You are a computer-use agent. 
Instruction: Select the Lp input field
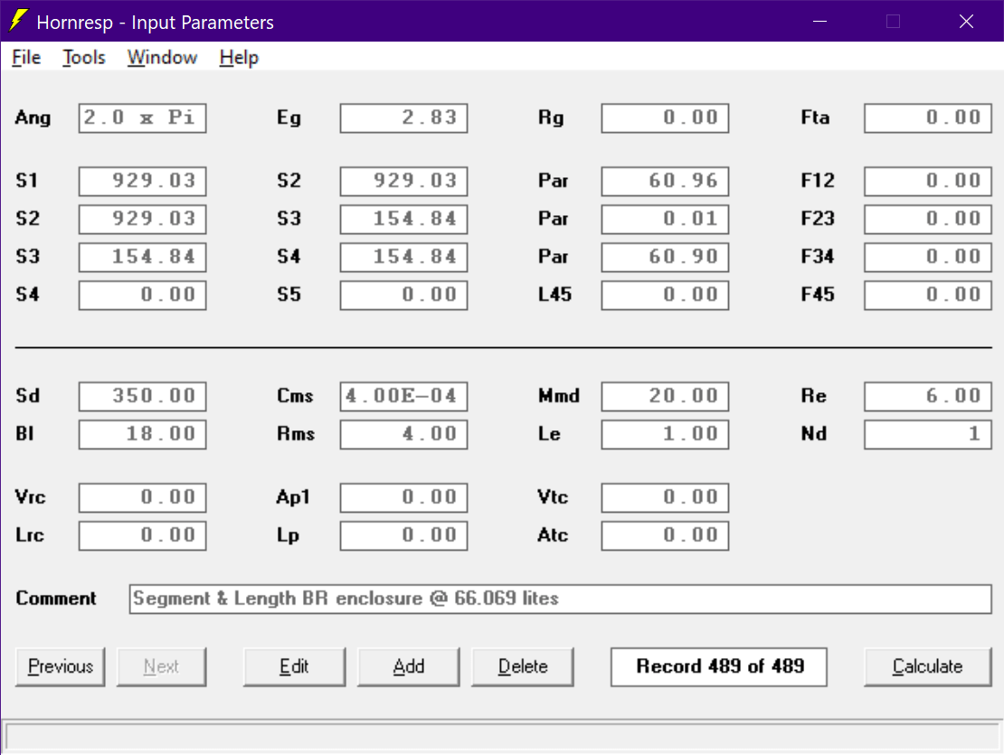tap(403, 535)
